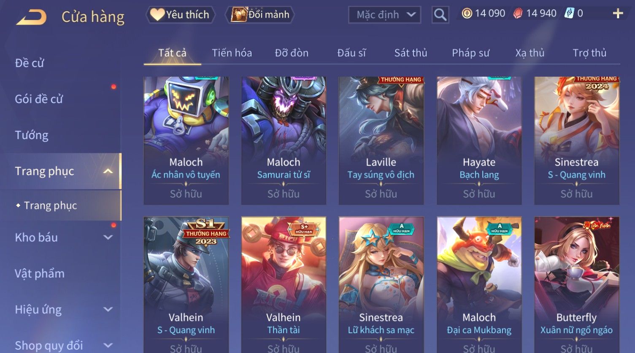Open Đổi mảnh chest exchange button
Image resolution: width=635 pixels, height=353 pixels.
(260, 15)
